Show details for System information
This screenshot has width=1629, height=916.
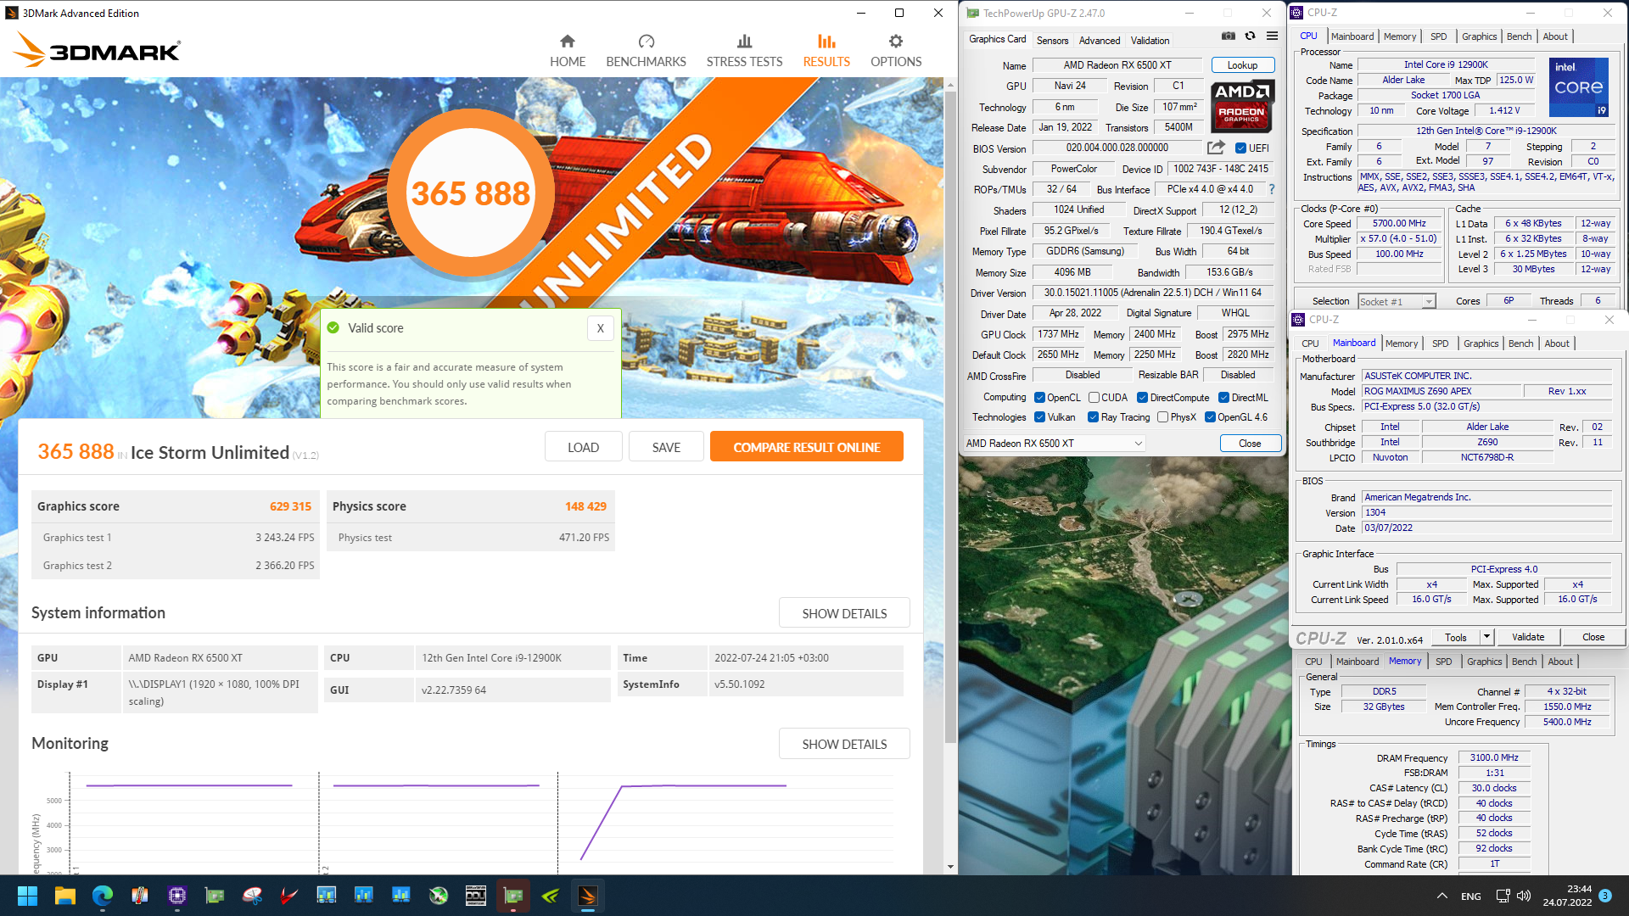pos(844,613)
